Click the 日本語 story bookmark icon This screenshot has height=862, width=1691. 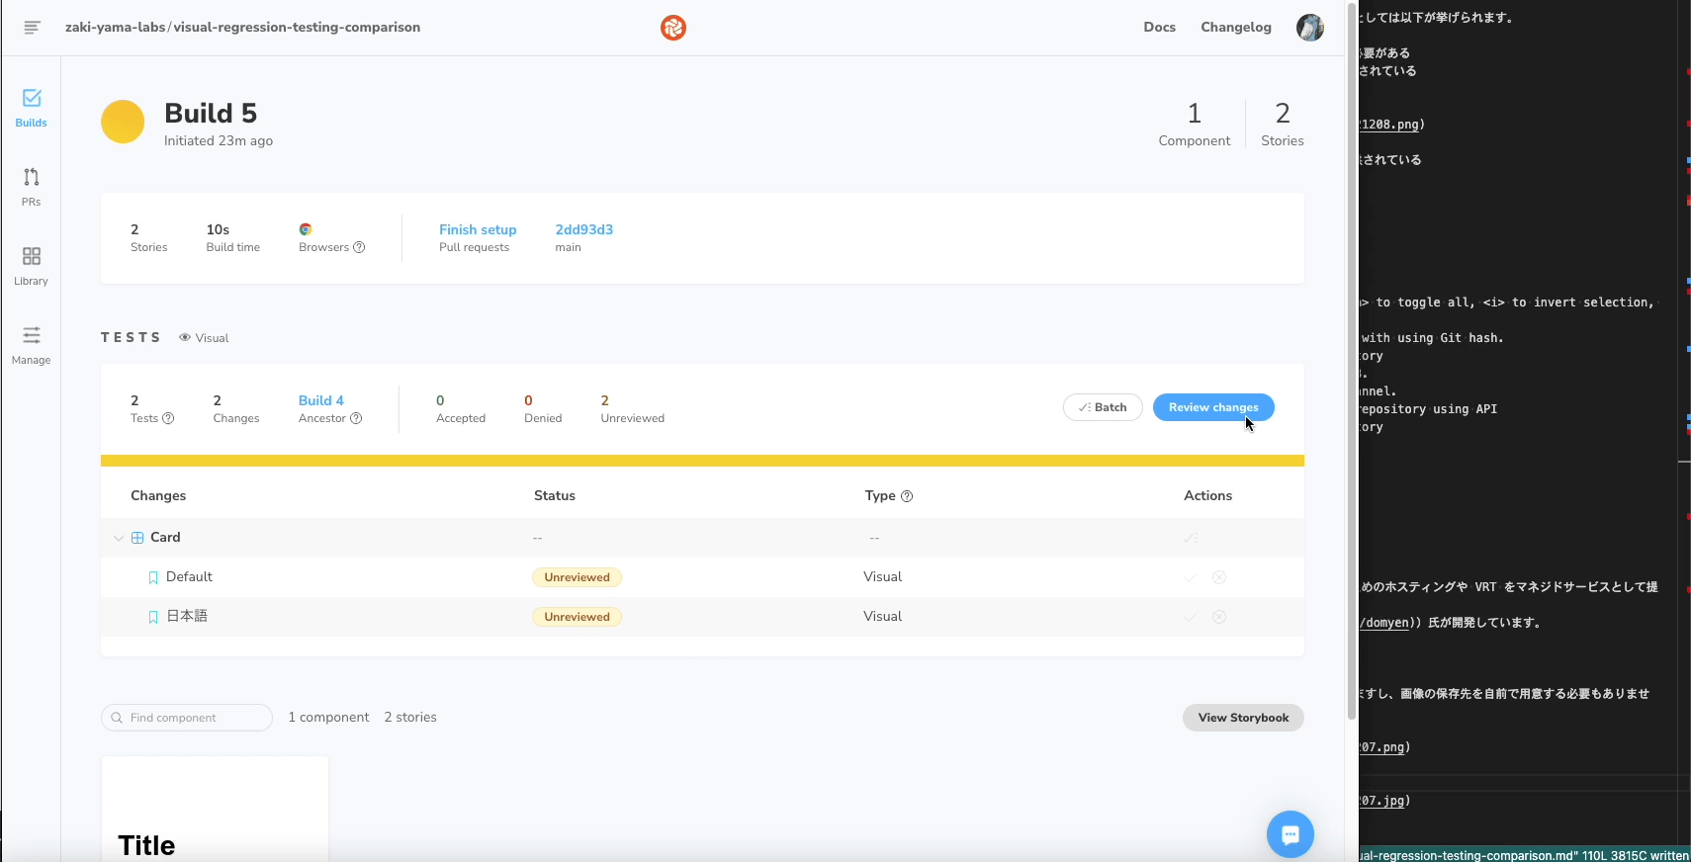click(153, 617)
